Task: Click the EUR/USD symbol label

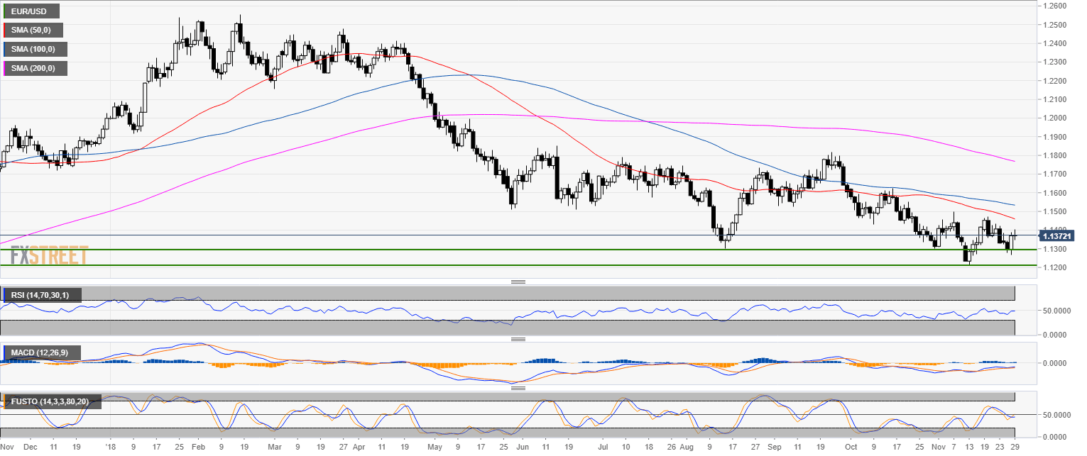Action: (x=31, y=11)
